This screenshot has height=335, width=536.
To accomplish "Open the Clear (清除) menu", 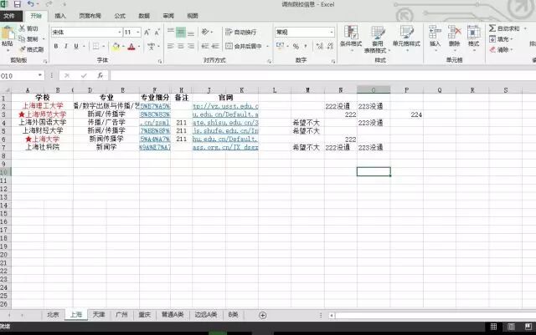I will click(x=501, y=50).
